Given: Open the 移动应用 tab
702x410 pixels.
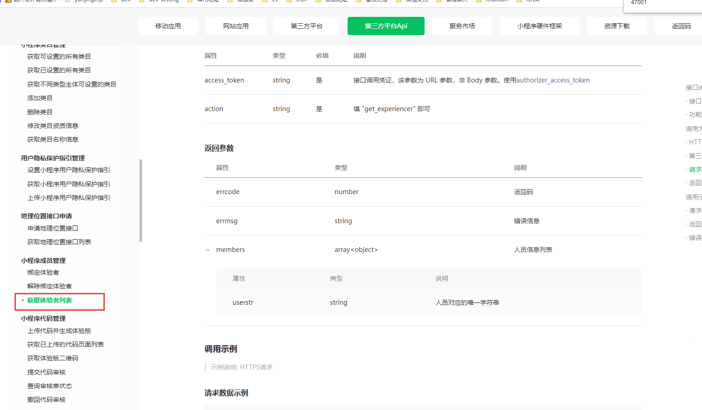Looking at the screenshot, I should pos(168,26).
